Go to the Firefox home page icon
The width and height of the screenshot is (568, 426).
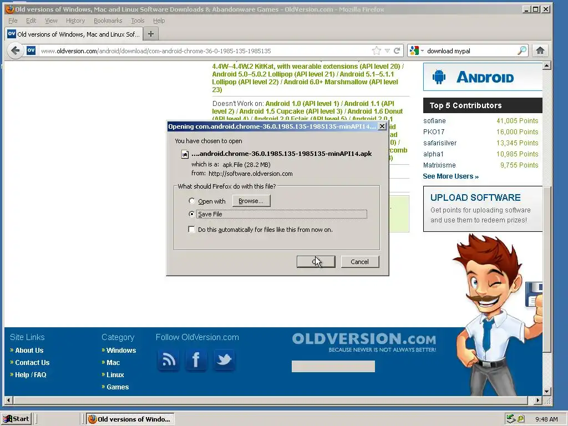tap(540, 50)
